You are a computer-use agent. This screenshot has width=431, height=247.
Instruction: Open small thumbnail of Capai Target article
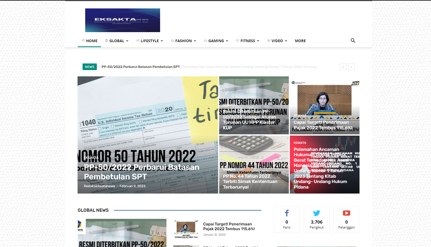click(186, 229)
